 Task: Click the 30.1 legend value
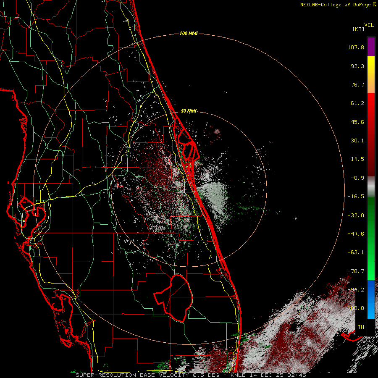pyautogui.click(x=357, y=141)
